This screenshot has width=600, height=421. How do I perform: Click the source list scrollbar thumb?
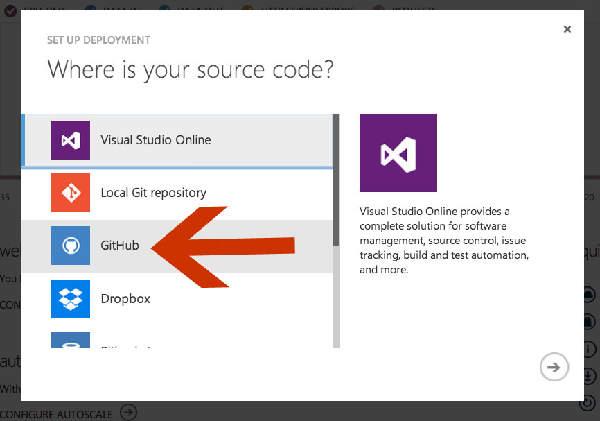tap(336, 180)
